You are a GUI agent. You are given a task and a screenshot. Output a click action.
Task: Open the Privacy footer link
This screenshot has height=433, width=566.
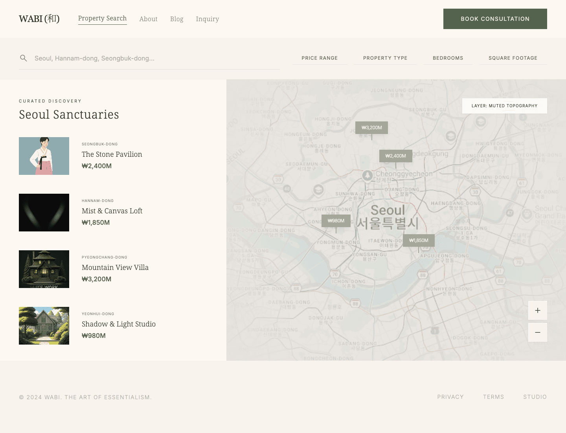(450, 397)
